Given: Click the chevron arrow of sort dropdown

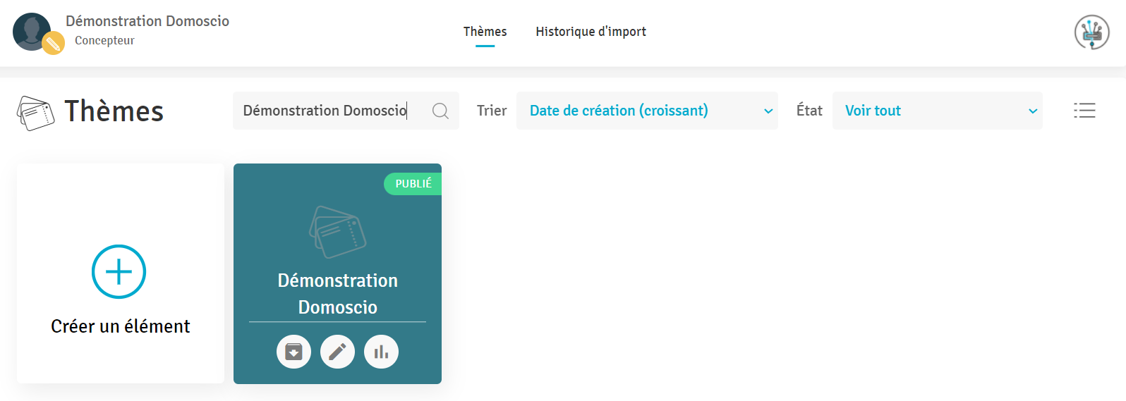Looking at the screenshot, I should (x=768, y=111).
